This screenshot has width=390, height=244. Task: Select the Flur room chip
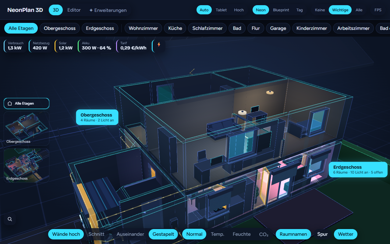tap(256, 28)
